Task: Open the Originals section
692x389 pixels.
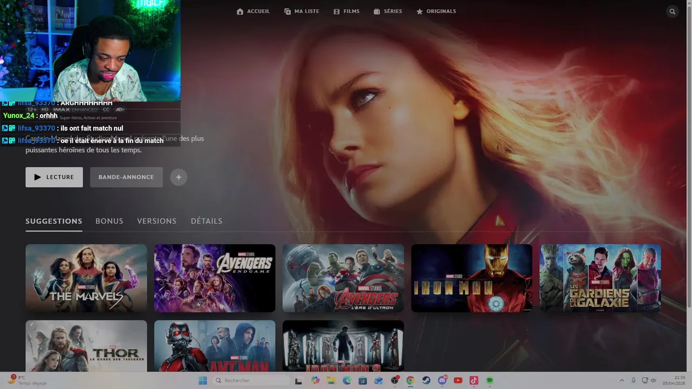Action: 436,11
